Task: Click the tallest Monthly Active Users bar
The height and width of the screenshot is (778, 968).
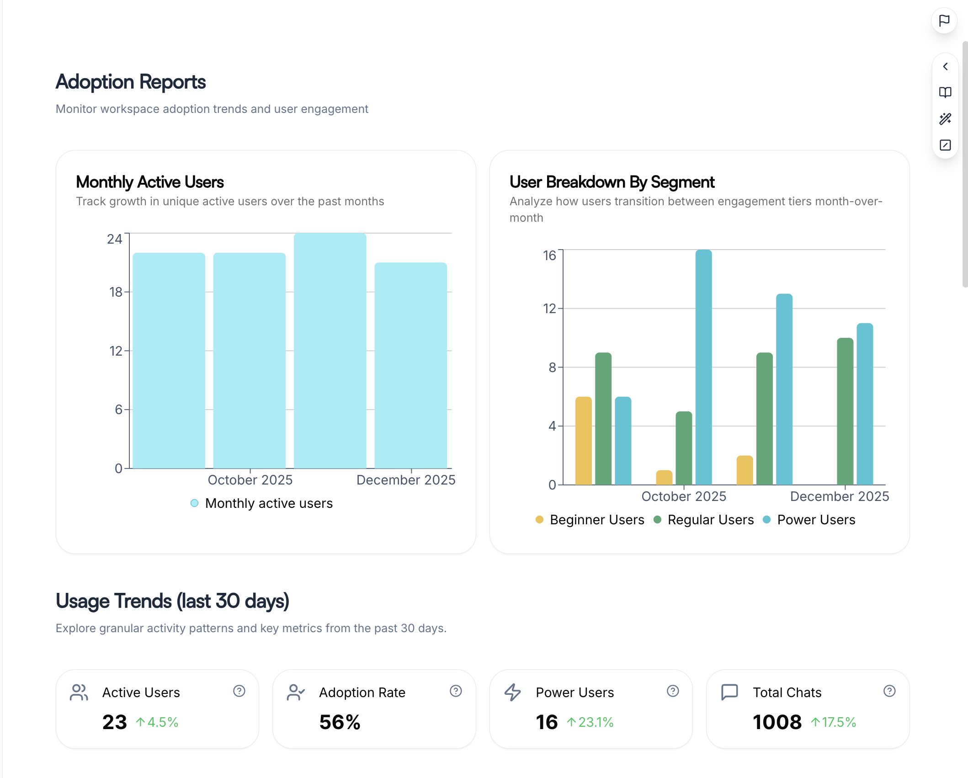Action: click(330, 351)
